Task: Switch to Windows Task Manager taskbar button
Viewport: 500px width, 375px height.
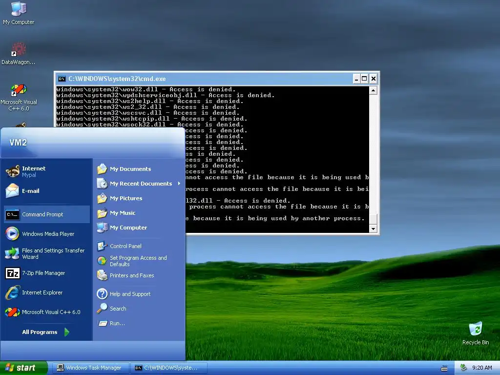Action: pyautogui.click(x=90, y=368)
